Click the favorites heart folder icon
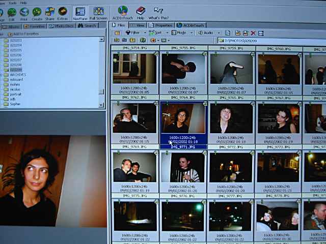 click(x=153, y=40)
